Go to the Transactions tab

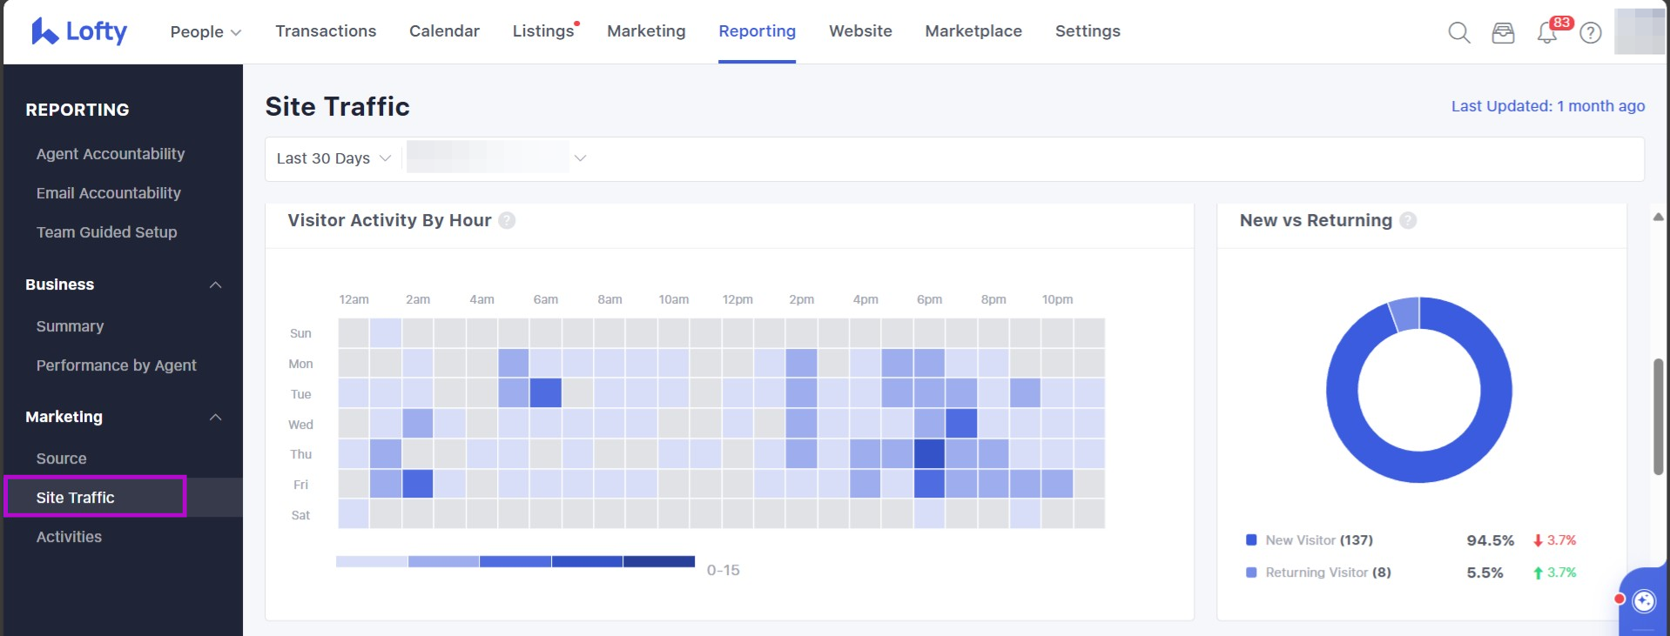[326, 31]
